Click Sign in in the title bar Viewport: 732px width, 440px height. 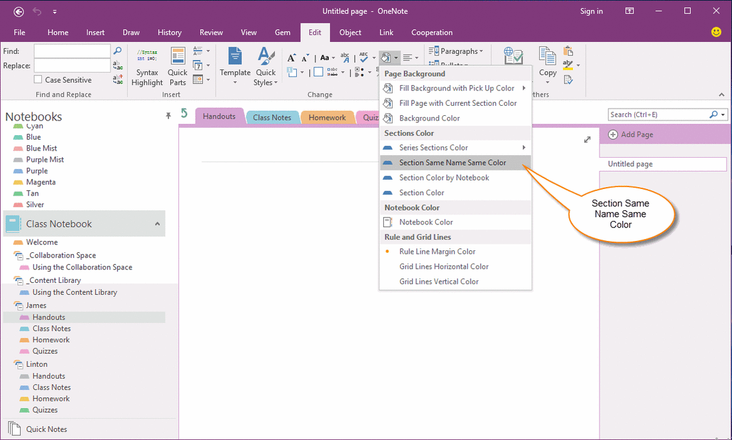(591, 11)
